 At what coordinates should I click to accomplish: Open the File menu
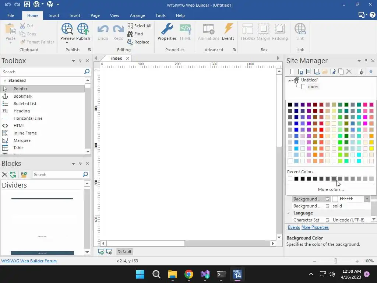tap(11, 15)
